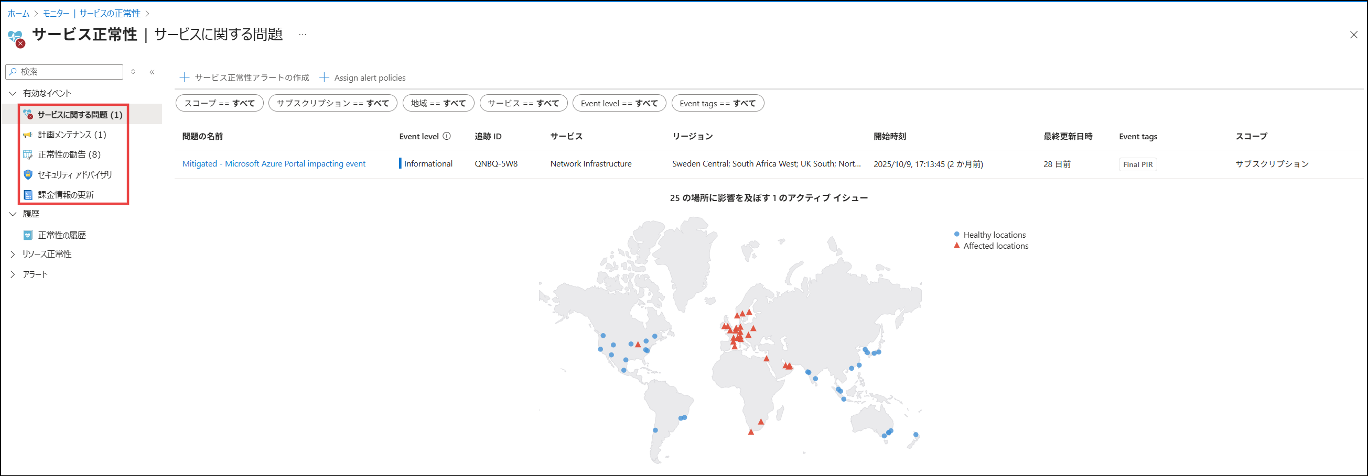Viewport: 1368px width, 476px height.
Task: Click the Event level info icon
Action: click(x=447, y=136)
